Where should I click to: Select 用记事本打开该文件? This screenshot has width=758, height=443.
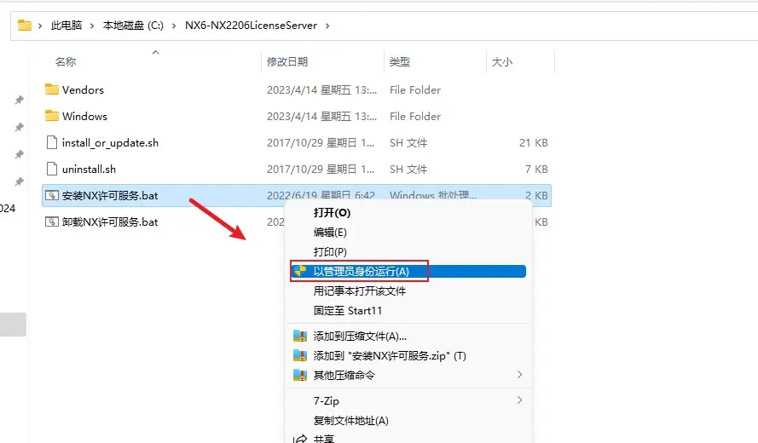click(x=359, y=291)
